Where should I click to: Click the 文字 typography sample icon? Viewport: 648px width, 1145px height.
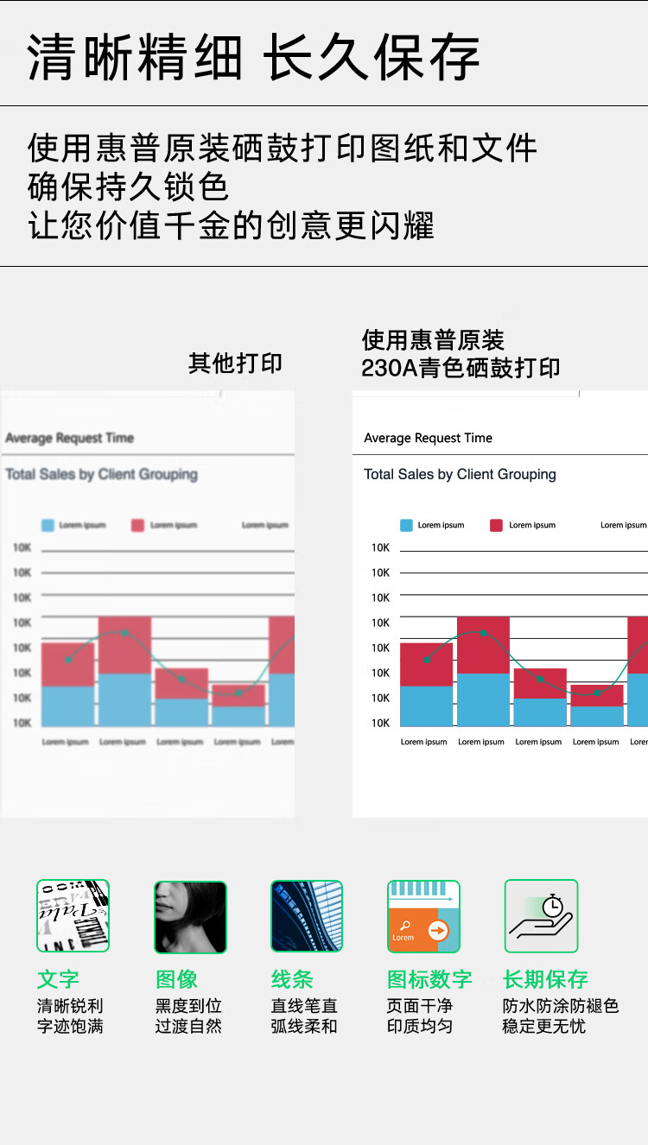73,915
